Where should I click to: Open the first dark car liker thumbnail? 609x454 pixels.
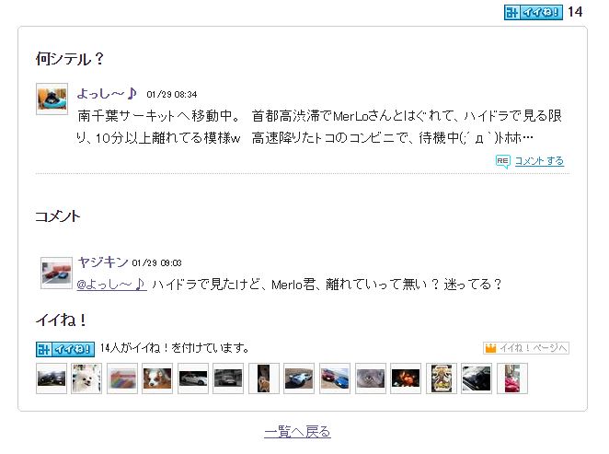(x=52, y=378)
